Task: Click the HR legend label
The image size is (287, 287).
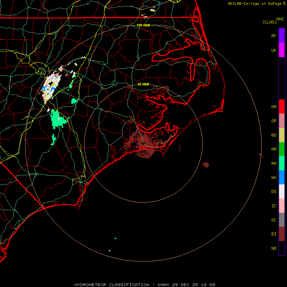Action: [274, 149]
